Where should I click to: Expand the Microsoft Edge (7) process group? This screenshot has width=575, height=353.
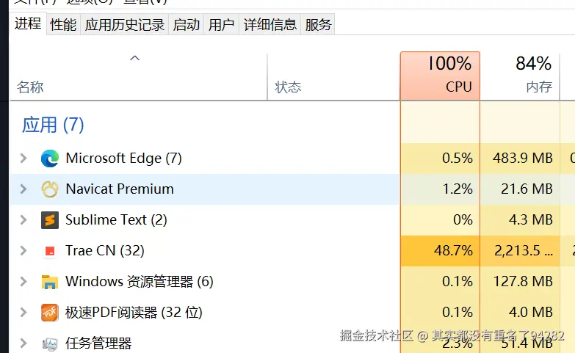[23, 159]
